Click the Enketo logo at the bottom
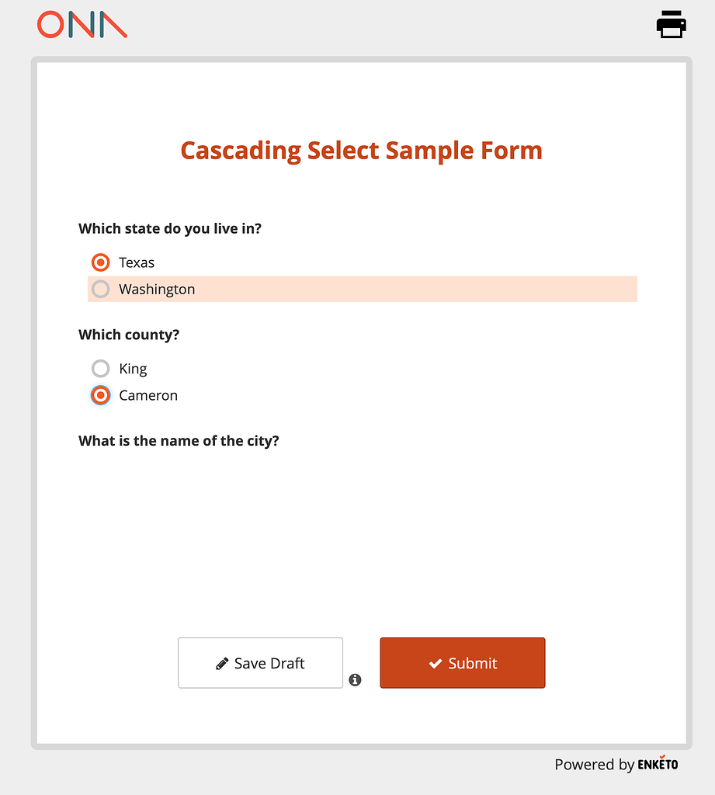 [x=657, y=765]
